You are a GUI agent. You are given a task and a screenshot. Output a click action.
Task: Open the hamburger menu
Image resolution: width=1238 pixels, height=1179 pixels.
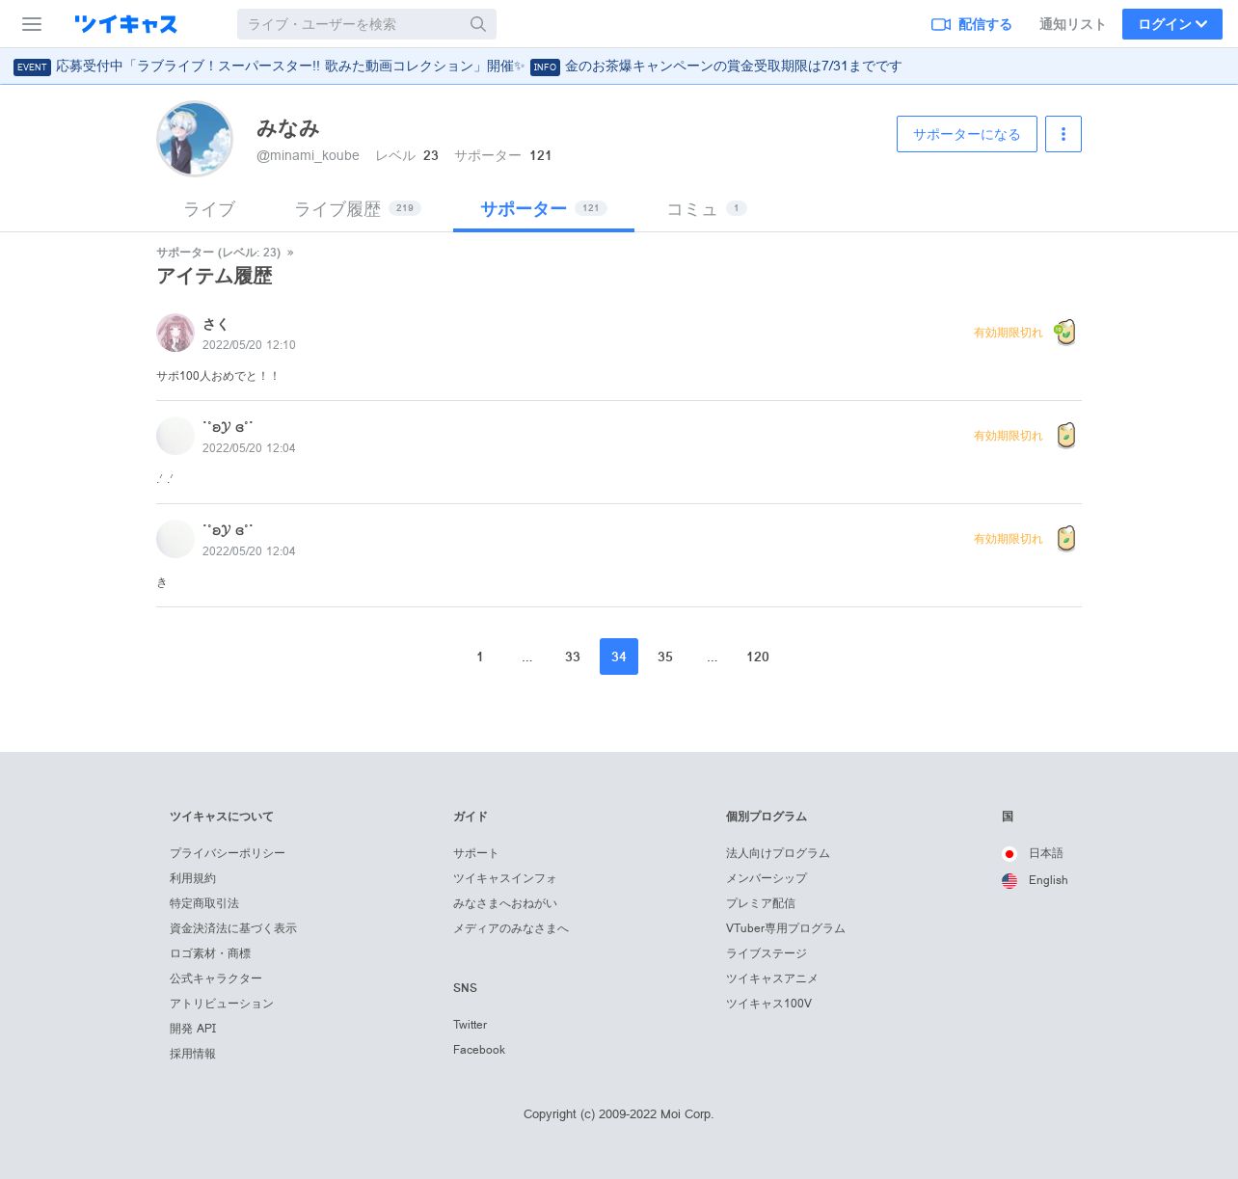[32, 24]
